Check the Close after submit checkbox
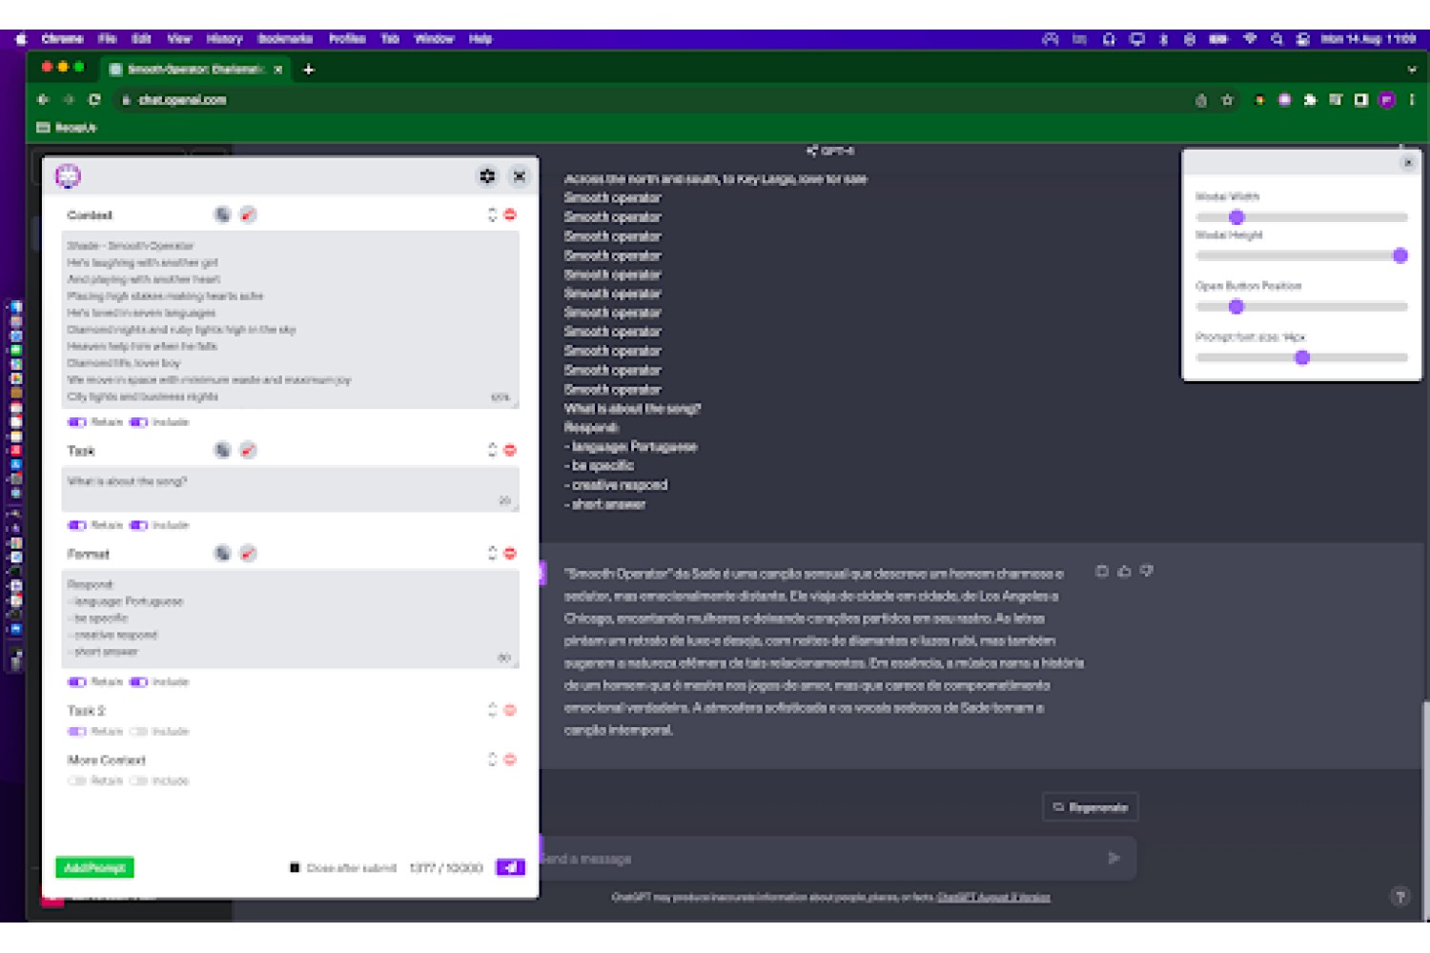1430x953 pixels. coord(295,867)
